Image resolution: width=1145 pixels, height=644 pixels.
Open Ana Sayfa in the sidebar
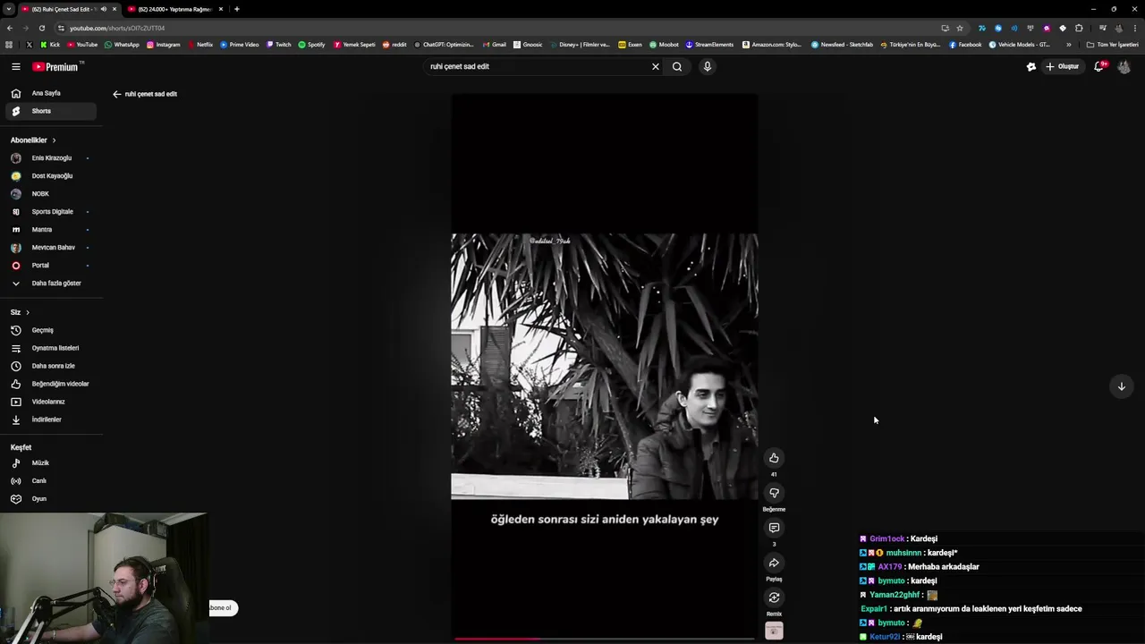pyautogui.click(x=50, y=93)
